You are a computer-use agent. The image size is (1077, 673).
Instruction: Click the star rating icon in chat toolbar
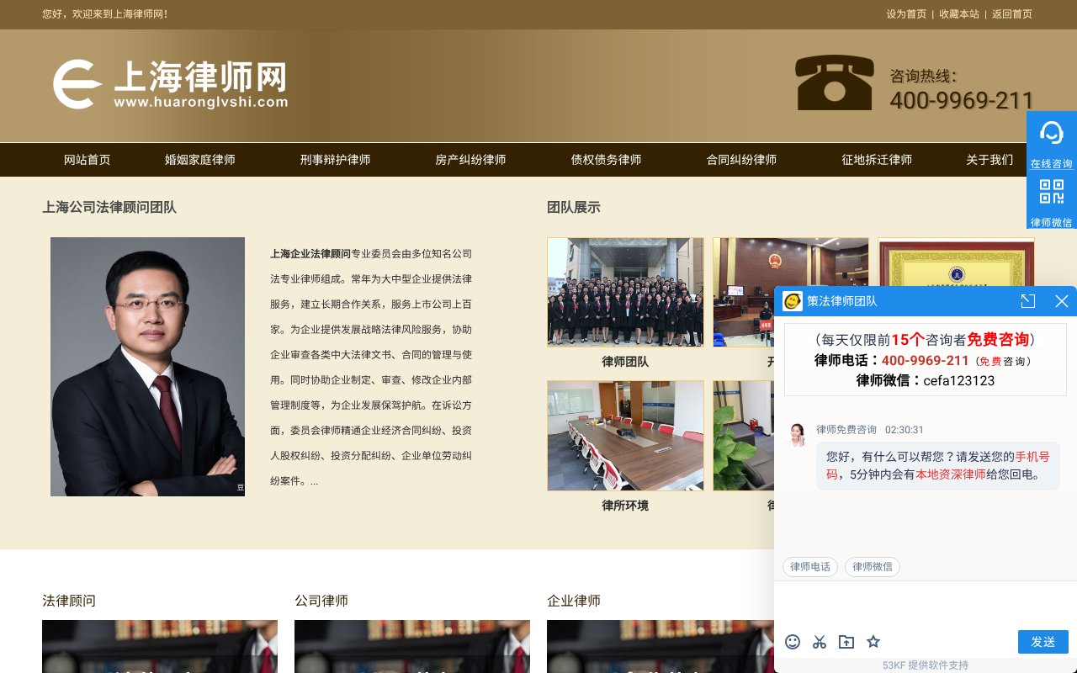coord(873,642)
